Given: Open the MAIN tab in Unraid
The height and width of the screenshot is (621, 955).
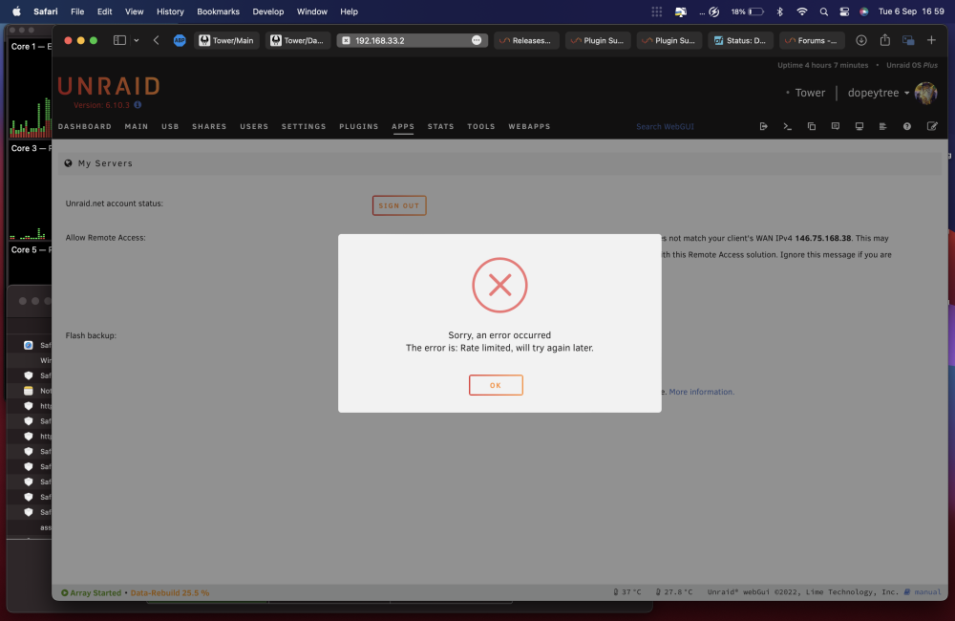Looking at the screenshot, I should coord(137,127).
